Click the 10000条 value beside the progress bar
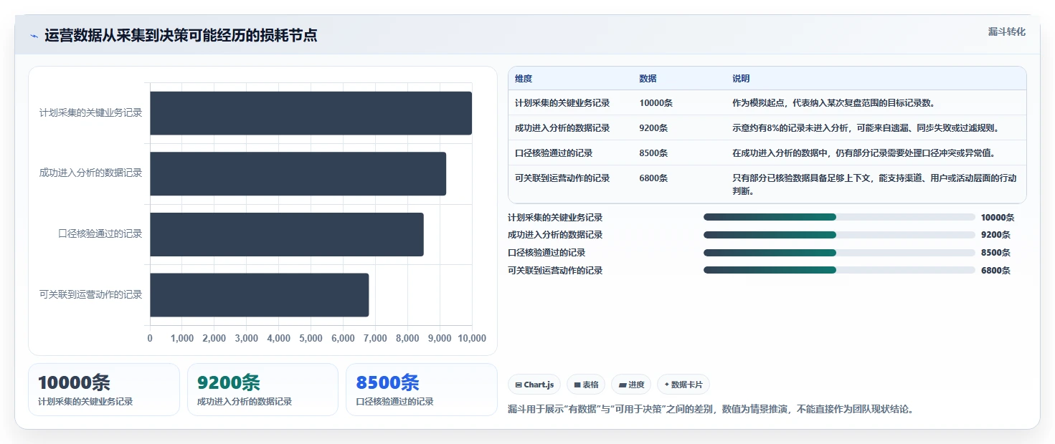1055x444 pixels. pyautogui.click(x=998, y=218)
